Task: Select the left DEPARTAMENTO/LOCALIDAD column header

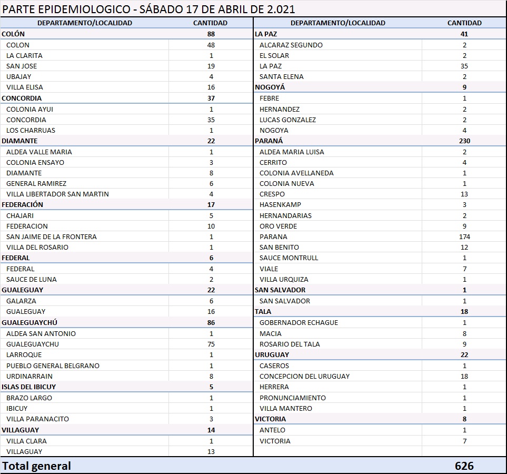Action: (x=85, y=23)
